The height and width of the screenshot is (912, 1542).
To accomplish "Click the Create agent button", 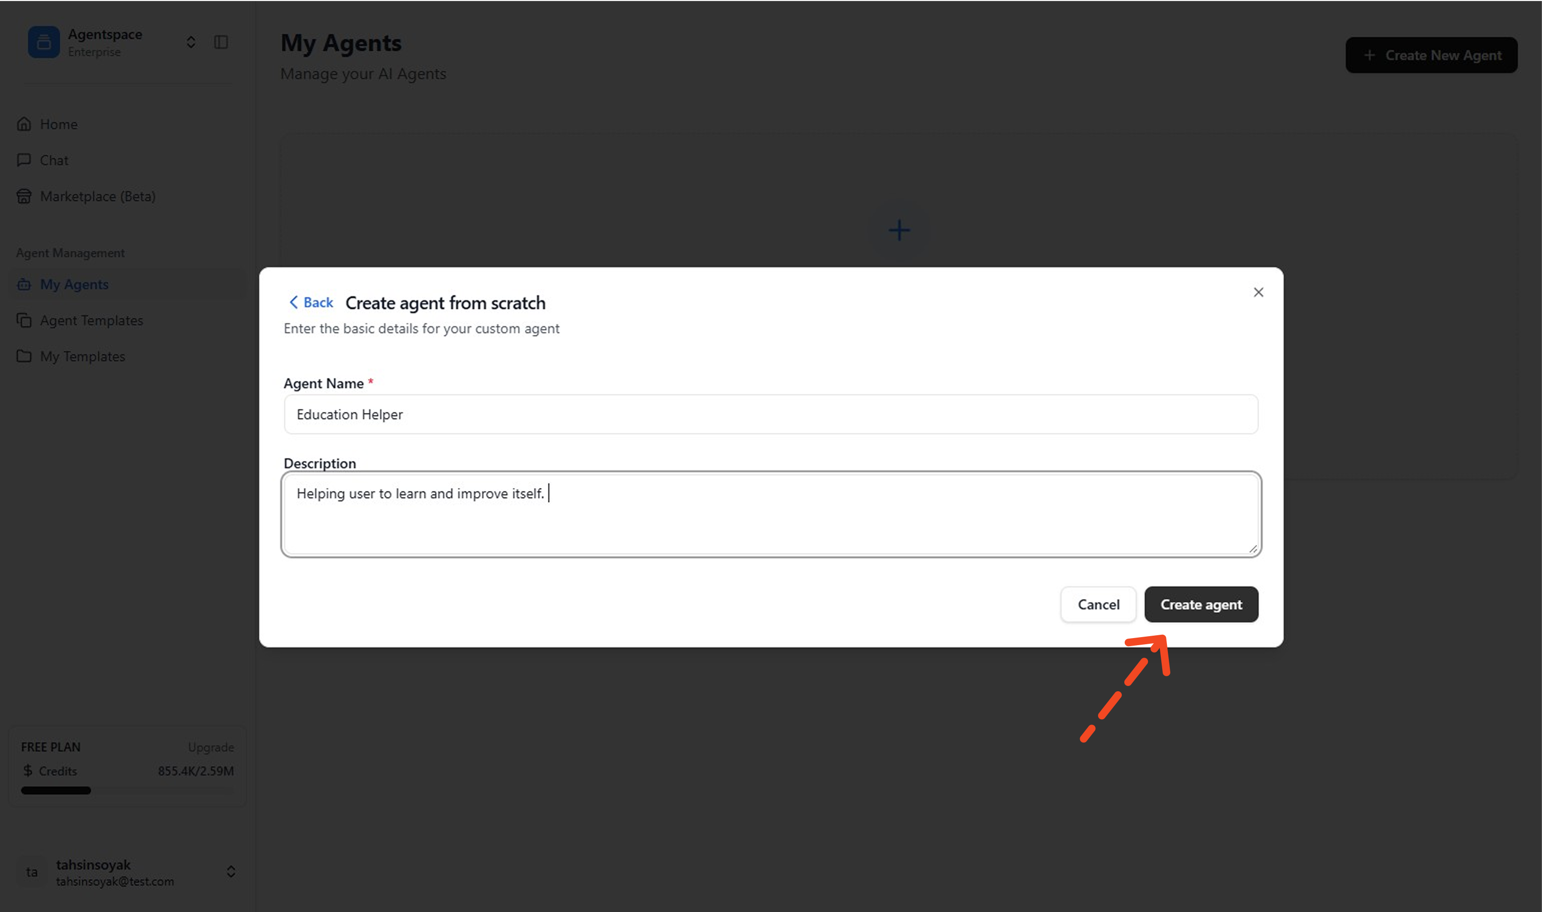I will coord(1200,604).
